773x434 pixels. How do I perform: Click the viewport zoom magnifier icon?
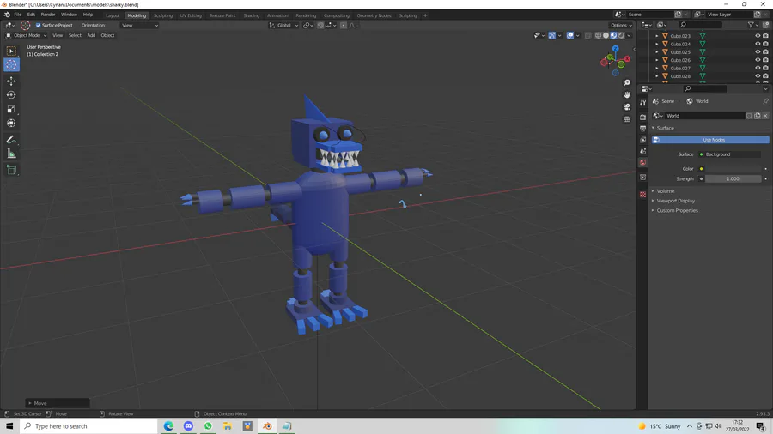point(627,82)
